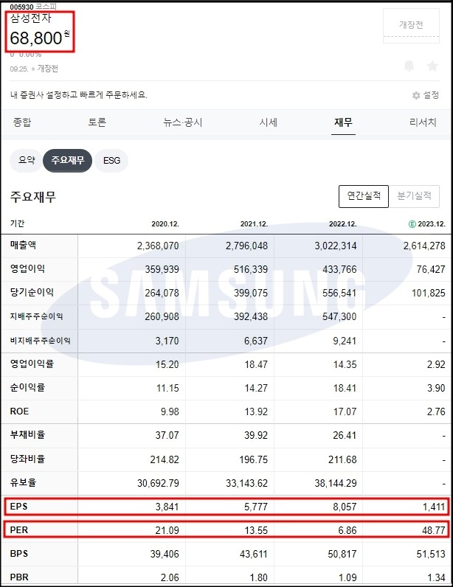Click 매출액 value 3,022,314
The height and width of the screenshot is (587, 453).
(x=336, y=246)
